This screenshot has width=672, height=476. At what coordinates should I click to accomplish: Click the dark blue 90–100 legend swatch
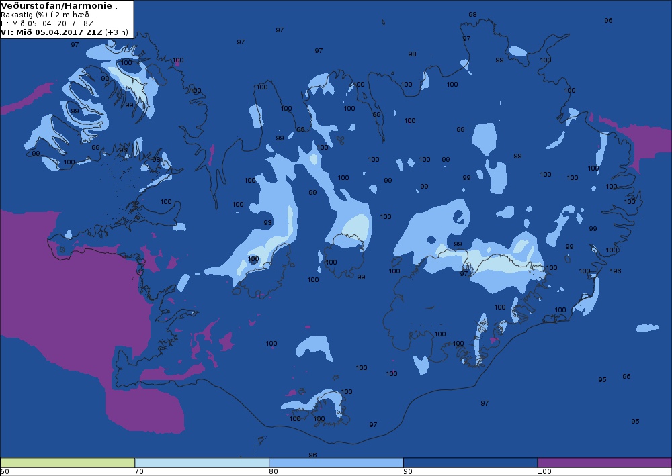(470, 463)
